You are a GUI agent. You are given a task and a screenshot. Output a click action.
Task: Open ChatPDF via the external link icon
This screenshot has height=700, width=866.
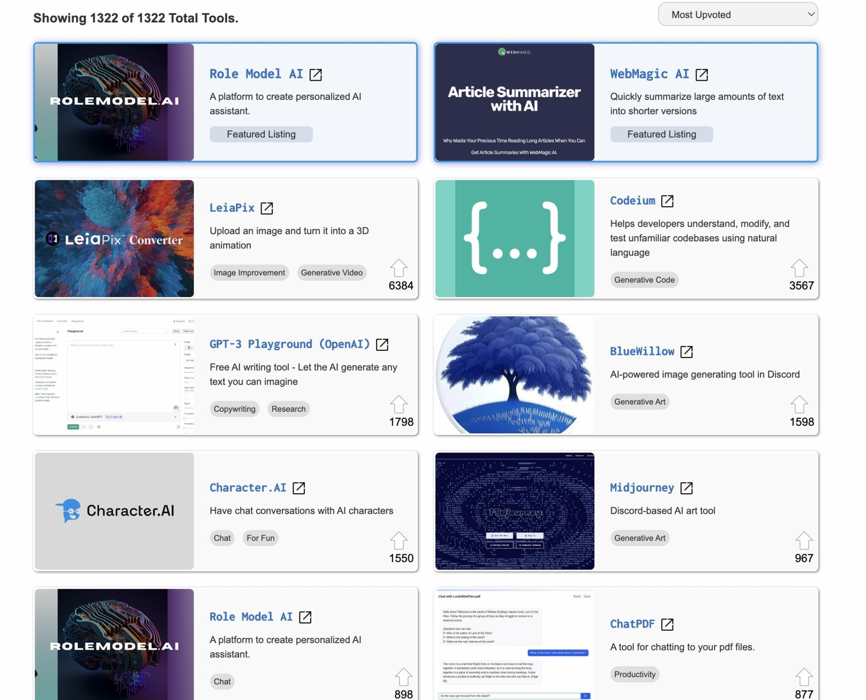pyautogui.click(x=668, y=624)
